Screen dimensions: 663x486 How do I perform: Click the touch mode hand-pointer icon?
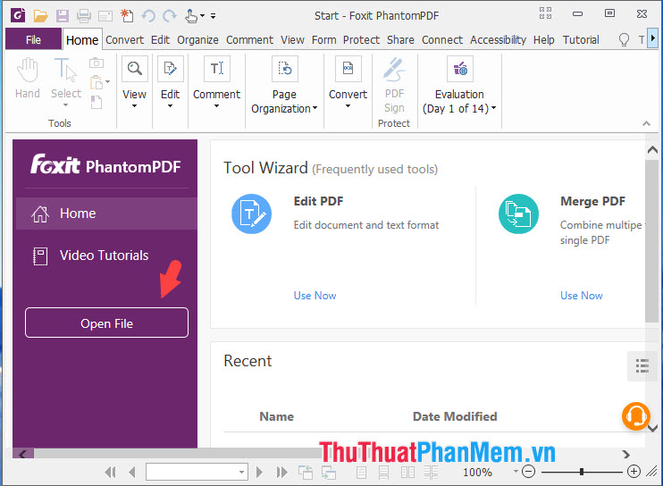tap(190, 16)
